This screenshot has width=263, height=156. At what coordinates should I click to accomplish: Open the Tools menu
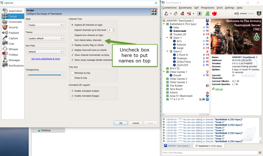click(x=219, y=8)
